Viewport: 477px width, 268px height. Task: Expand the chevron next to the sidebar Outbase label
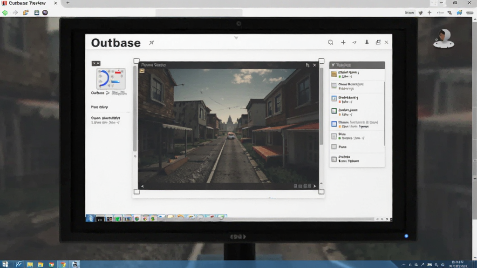coord(108,93)
